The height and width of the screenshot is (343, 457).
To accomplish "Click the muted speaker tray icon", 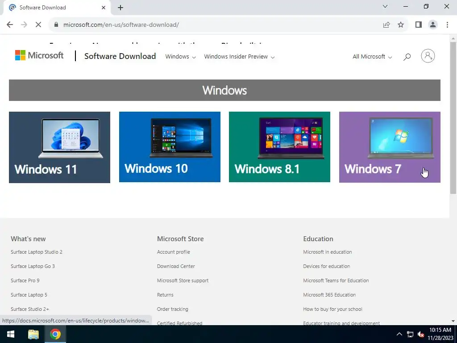I will pos(420,334).
